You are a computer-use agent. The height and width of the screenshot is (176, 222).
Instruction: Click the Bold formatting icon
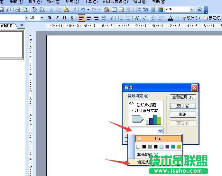point(50,18)
